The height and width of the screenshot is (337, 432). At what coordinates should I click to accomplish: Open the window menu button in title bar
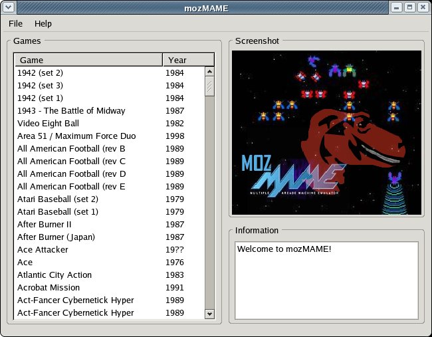(x=9, y=7)
